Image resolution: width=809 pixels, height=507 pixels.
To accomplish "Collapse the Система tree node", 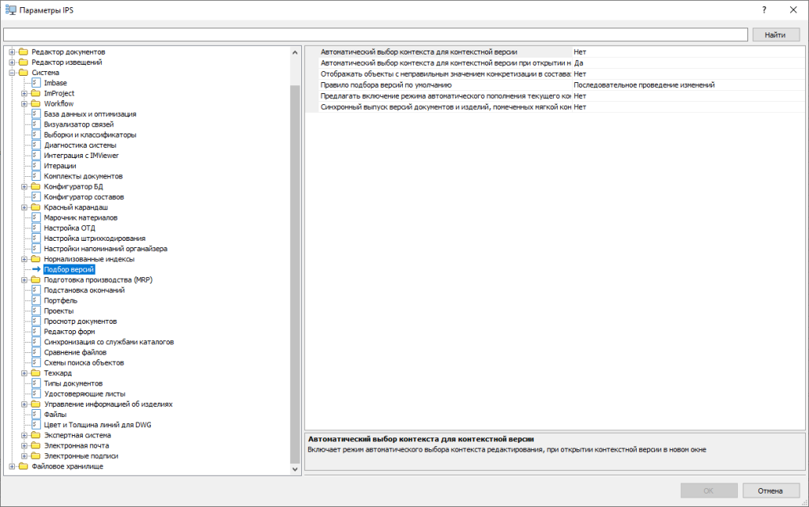I will point(12,73).
